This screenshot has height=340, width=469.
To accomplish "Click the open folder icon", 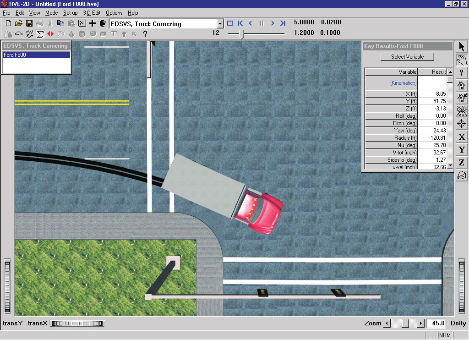I will (18, 23).
